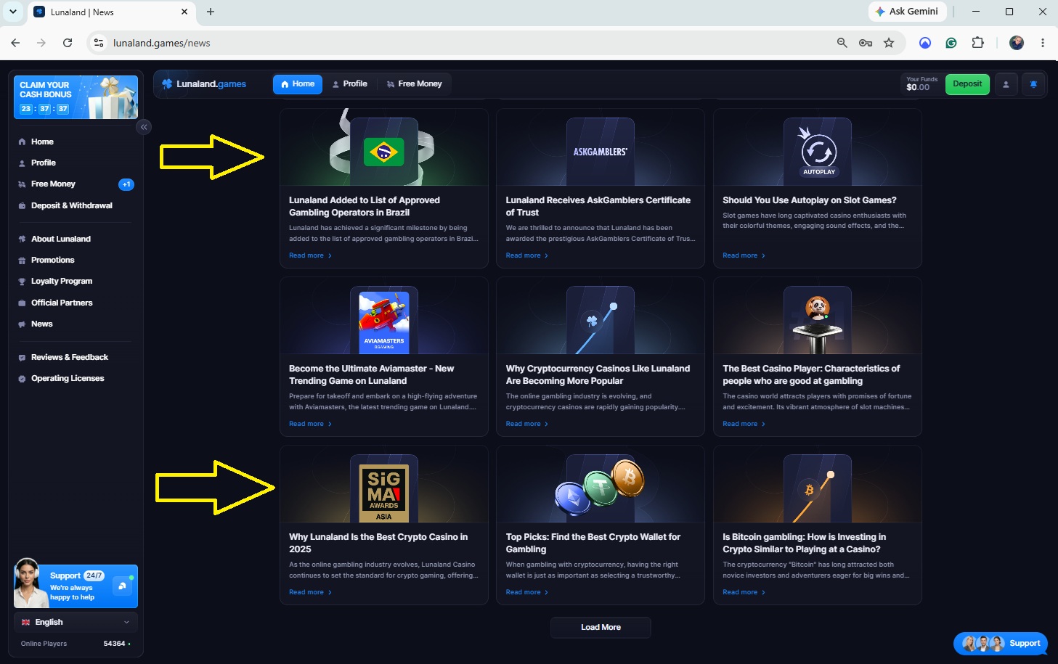Read more about Best Crypto Wallet for Gambling
The image size is (1058, 664).
527,592
